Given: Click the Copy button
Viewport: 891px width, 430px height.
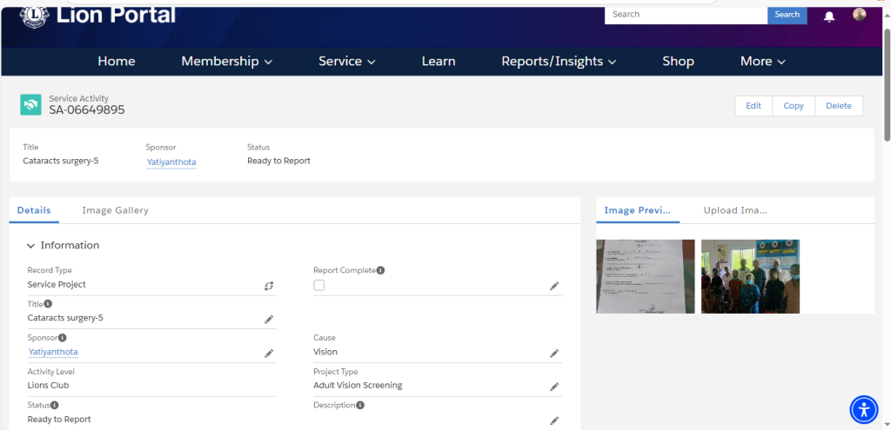Looking at the screenshot, I should click(x=794, y=105).
